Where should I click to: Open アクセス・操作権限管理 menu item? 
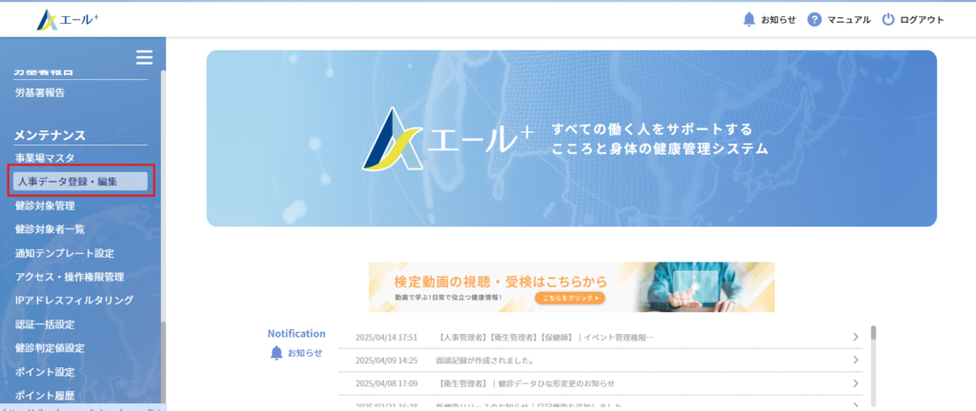pyautogui.click(x=70, y=277)
